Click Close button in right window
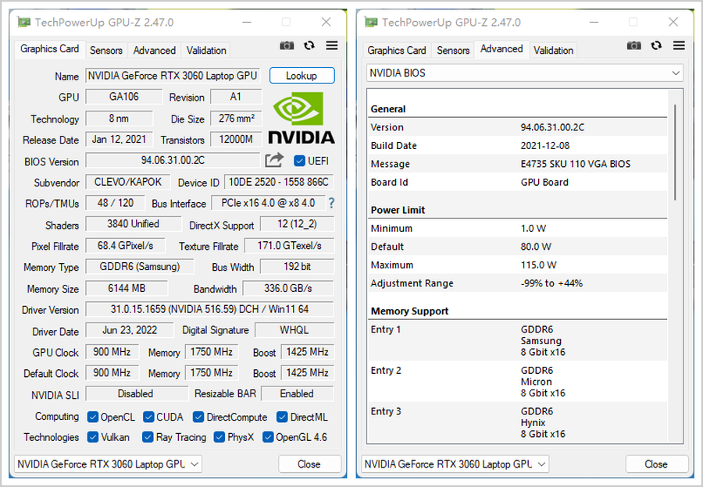 coord(656,464)
